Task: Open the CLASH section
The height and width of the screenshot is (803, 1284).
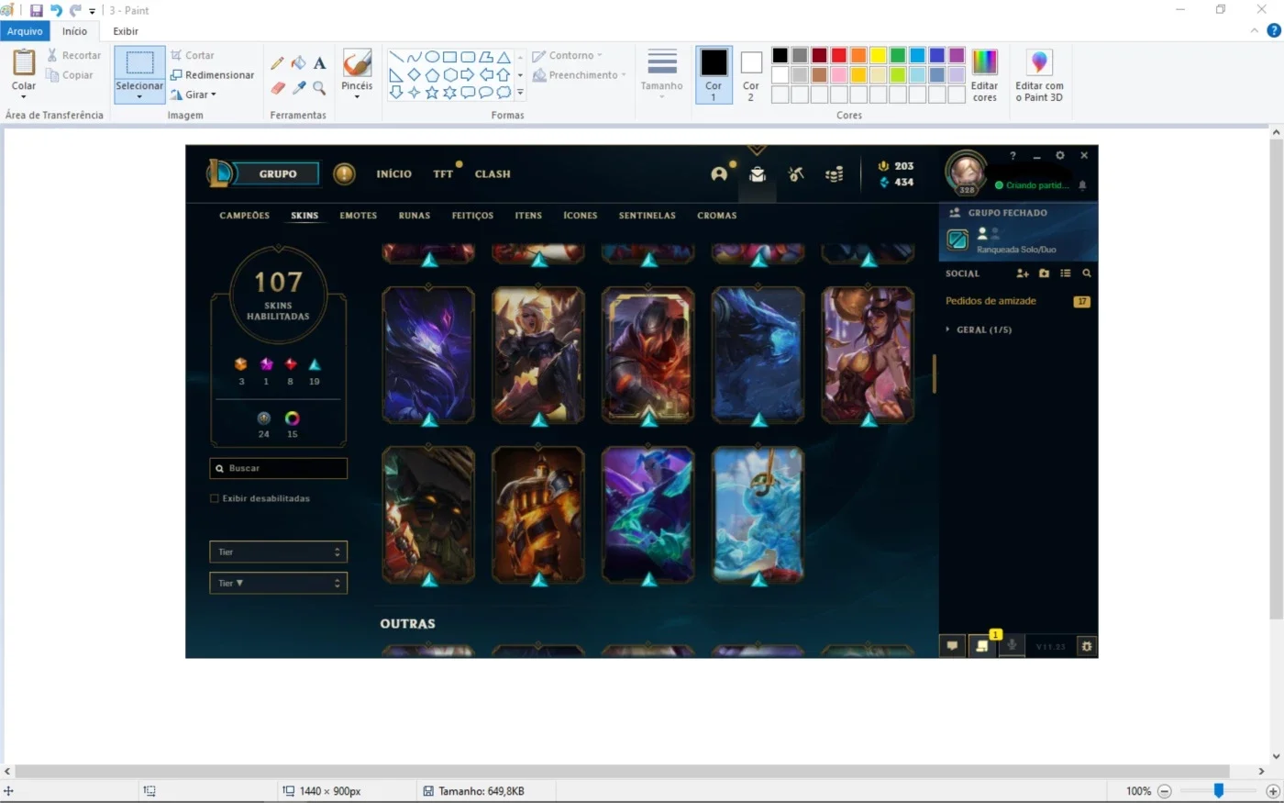Action: click(x=493, y=173)
